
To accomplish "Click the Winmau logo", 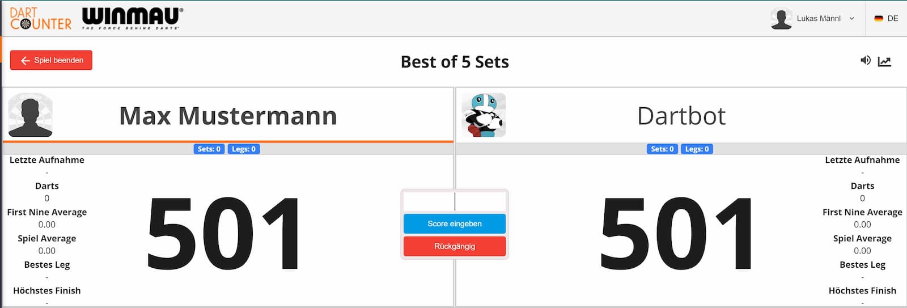I will coord(133,19).
